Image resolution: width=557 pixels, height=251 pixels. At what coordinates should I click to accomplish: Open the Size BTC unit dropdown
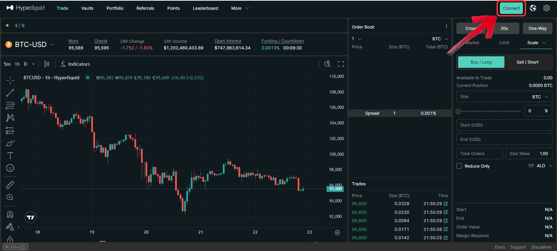click(540, 97)
